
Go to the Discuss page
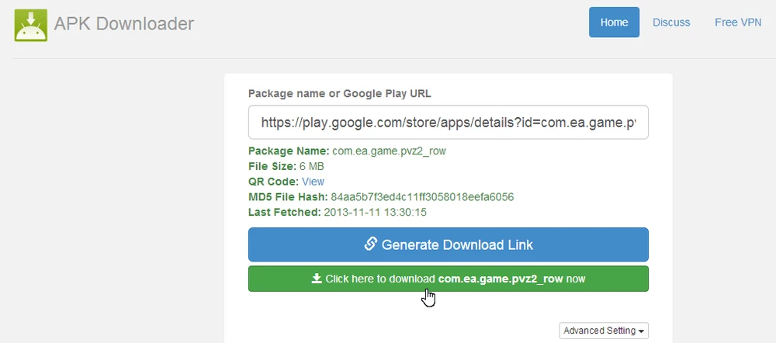click(x=671, y=23)
